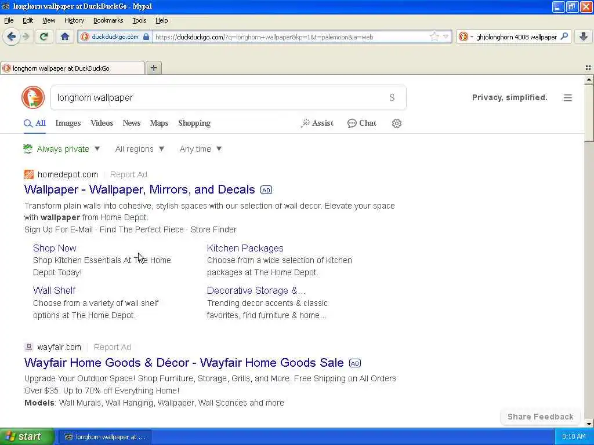594x445 pixels.
Task: Select the All results tab
Action: click(x=35, y=123)
